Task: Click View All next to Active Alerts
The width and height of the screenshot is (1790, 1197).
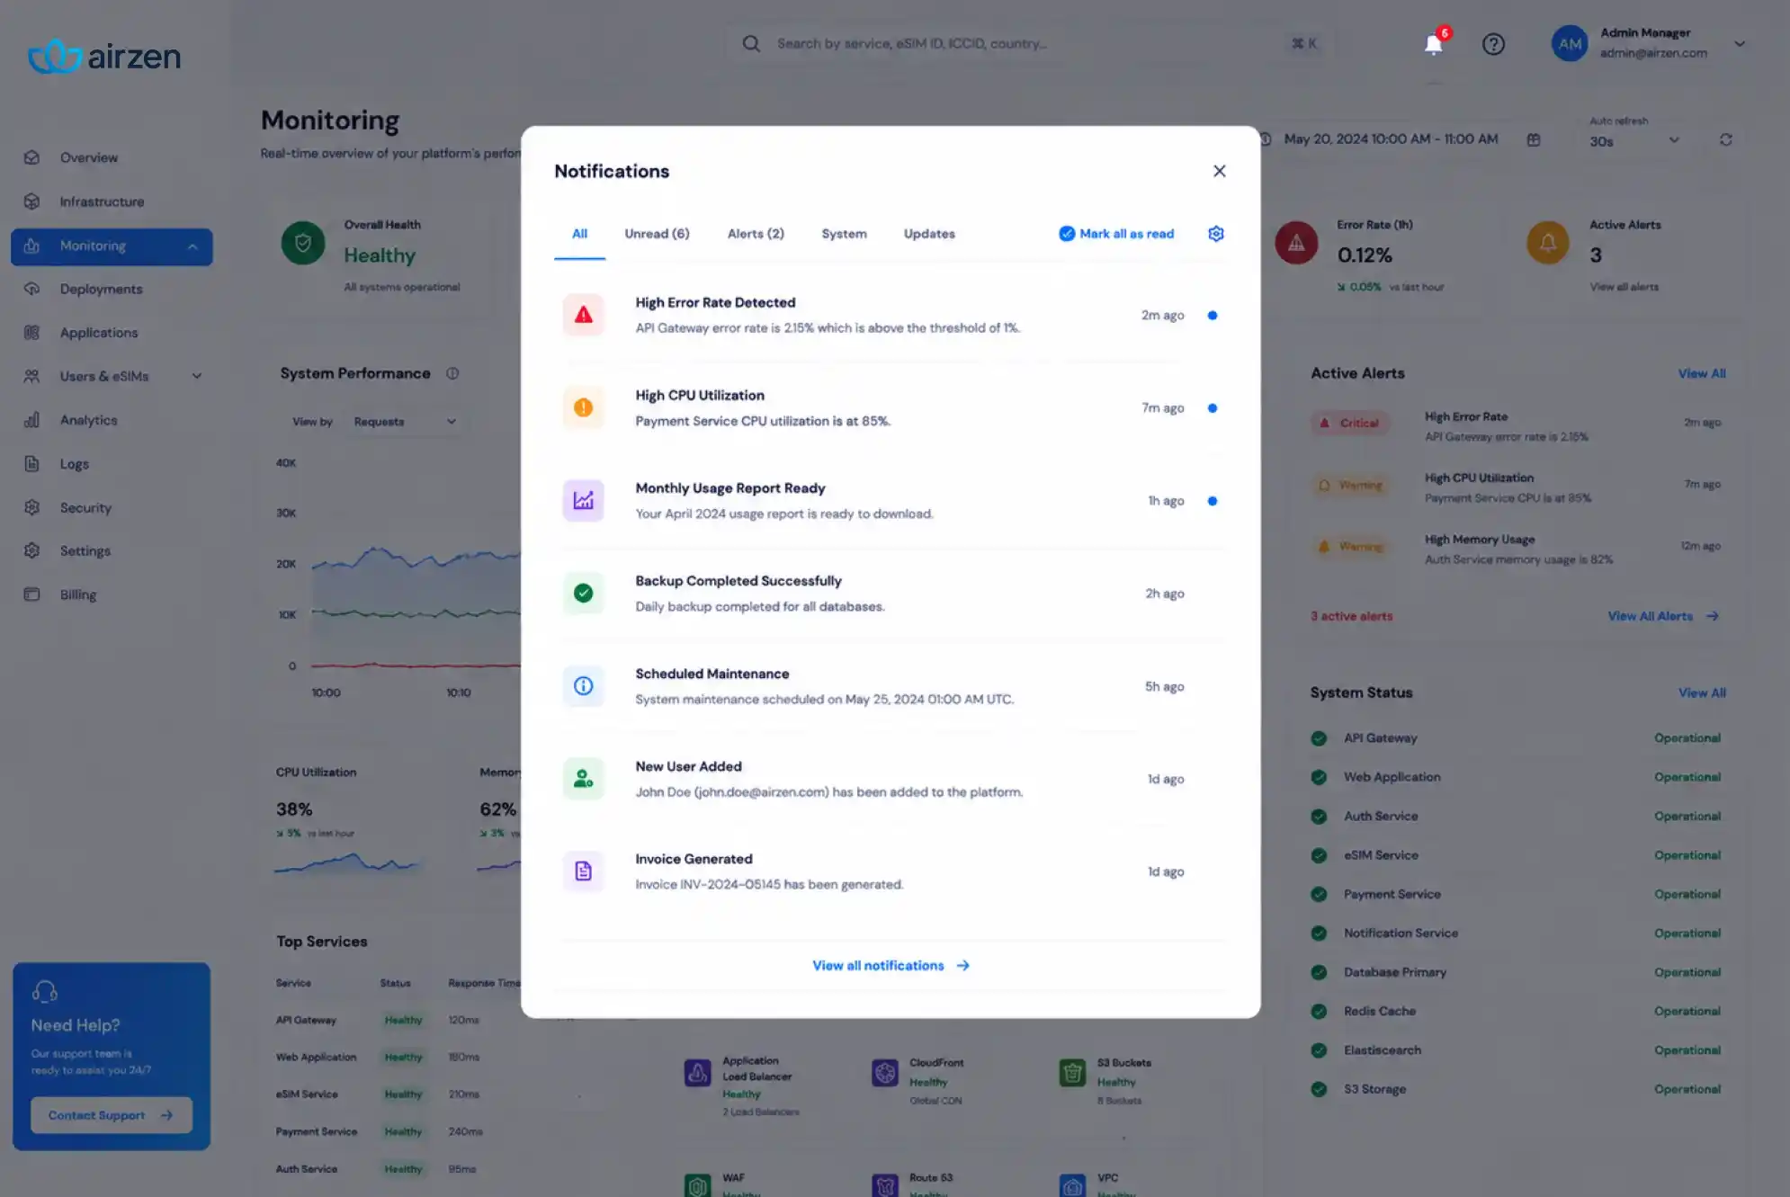Action: coord(1702,373)
